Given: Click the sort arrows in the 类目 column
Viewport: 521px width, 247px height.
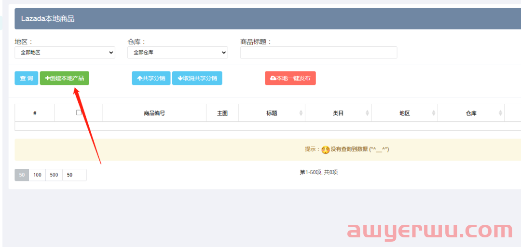Looking at the screenshot, I should pos(368,113).
